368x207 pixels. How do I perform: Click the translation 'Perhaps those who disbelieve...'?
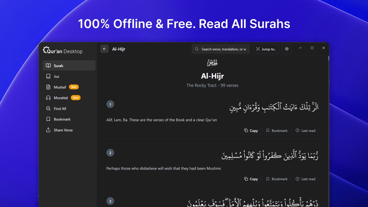point(164,168)
